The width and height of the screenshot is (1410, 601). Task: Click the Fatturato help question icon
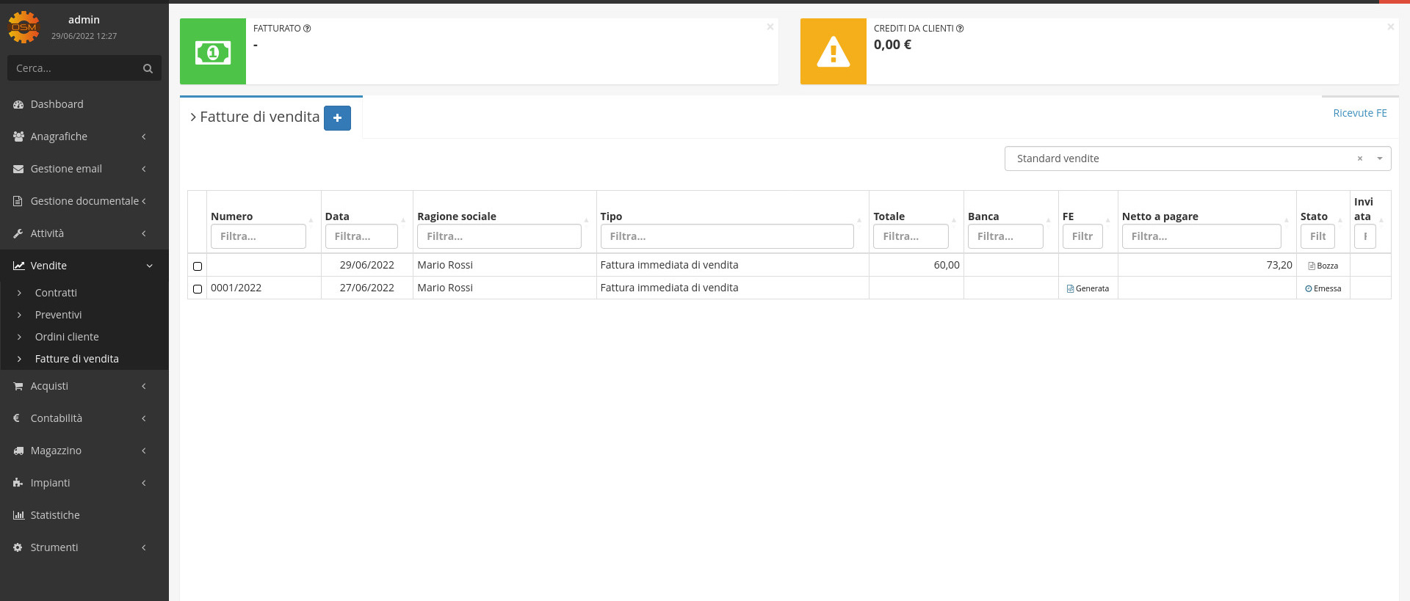click(x=307, y=29)
